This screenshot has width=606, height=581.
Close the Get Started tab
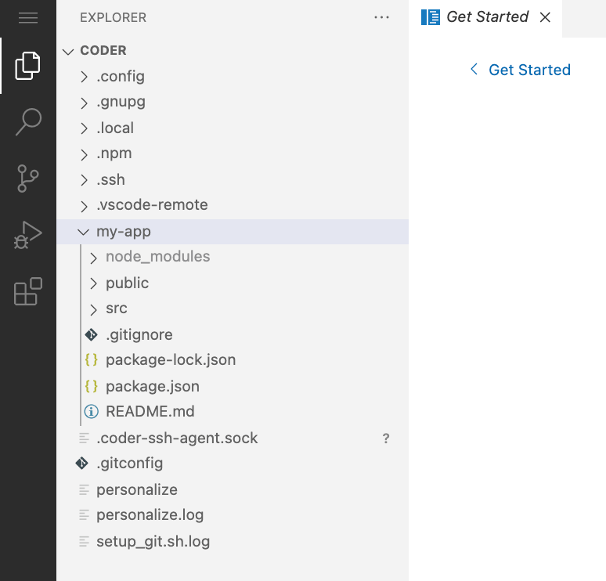545,17
